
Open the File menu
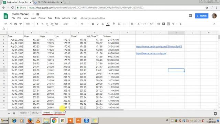[13, 18]
